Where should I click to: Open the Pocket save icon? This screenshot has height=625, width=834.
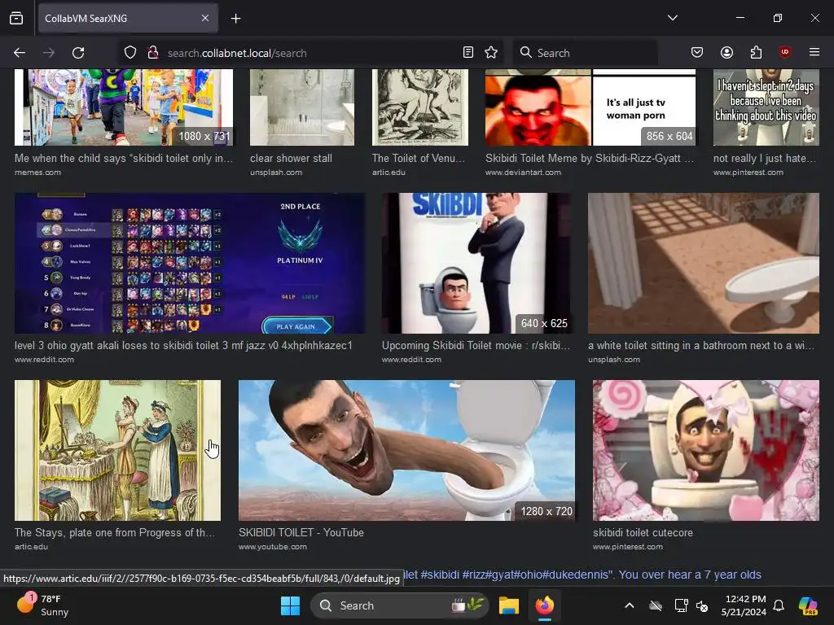tap(697, 53)
